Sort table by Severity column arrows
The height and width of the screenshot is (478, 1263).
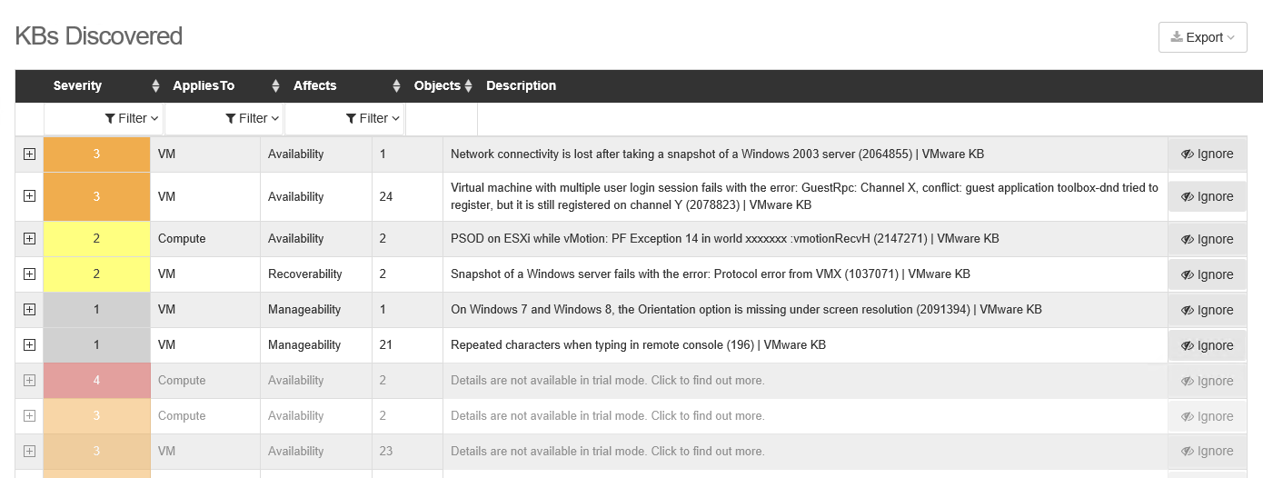155,86
